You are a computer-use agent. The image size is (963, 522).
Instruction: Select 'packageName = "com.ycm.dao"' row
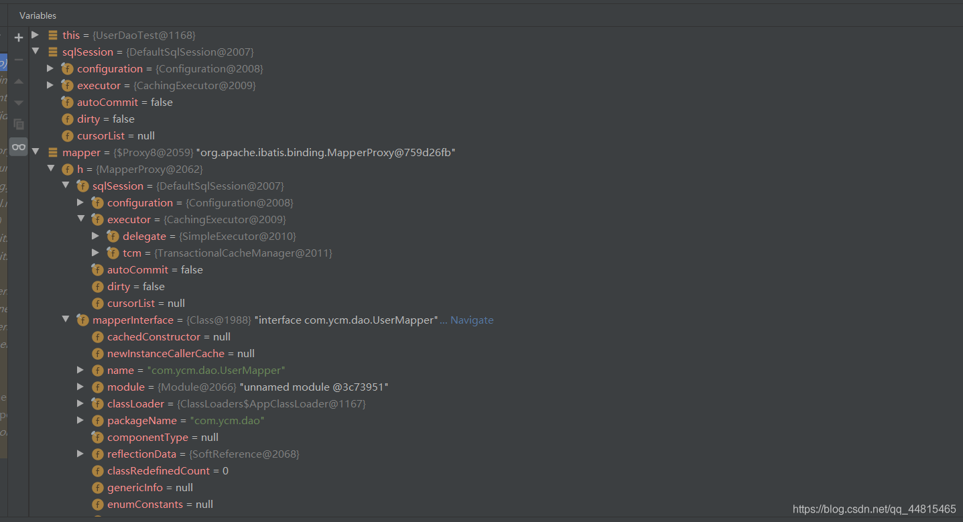coord(496,420)
